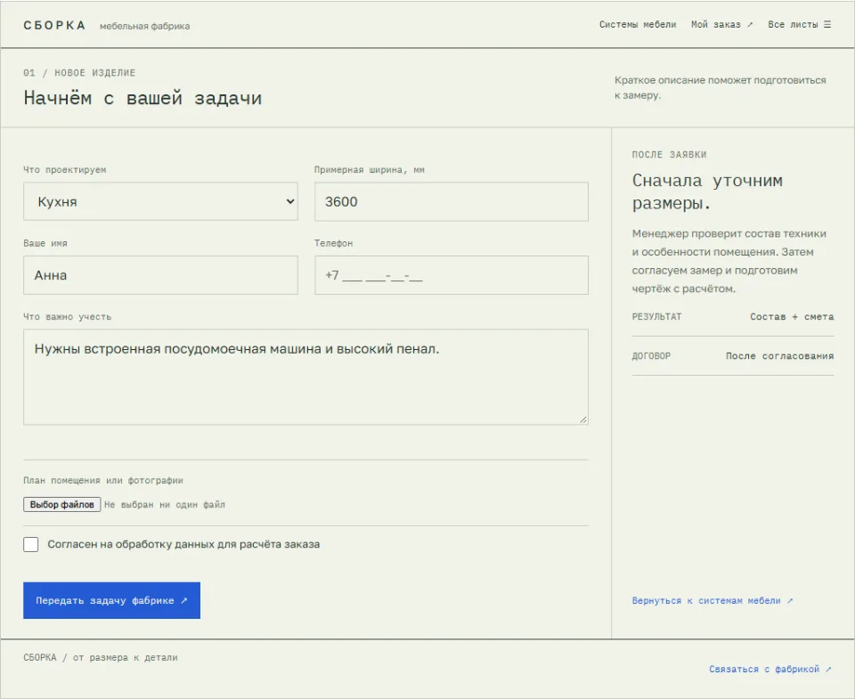Go to Мой заказ in navigation
Screen dimensions: 855x699
[x=721, y=25]
